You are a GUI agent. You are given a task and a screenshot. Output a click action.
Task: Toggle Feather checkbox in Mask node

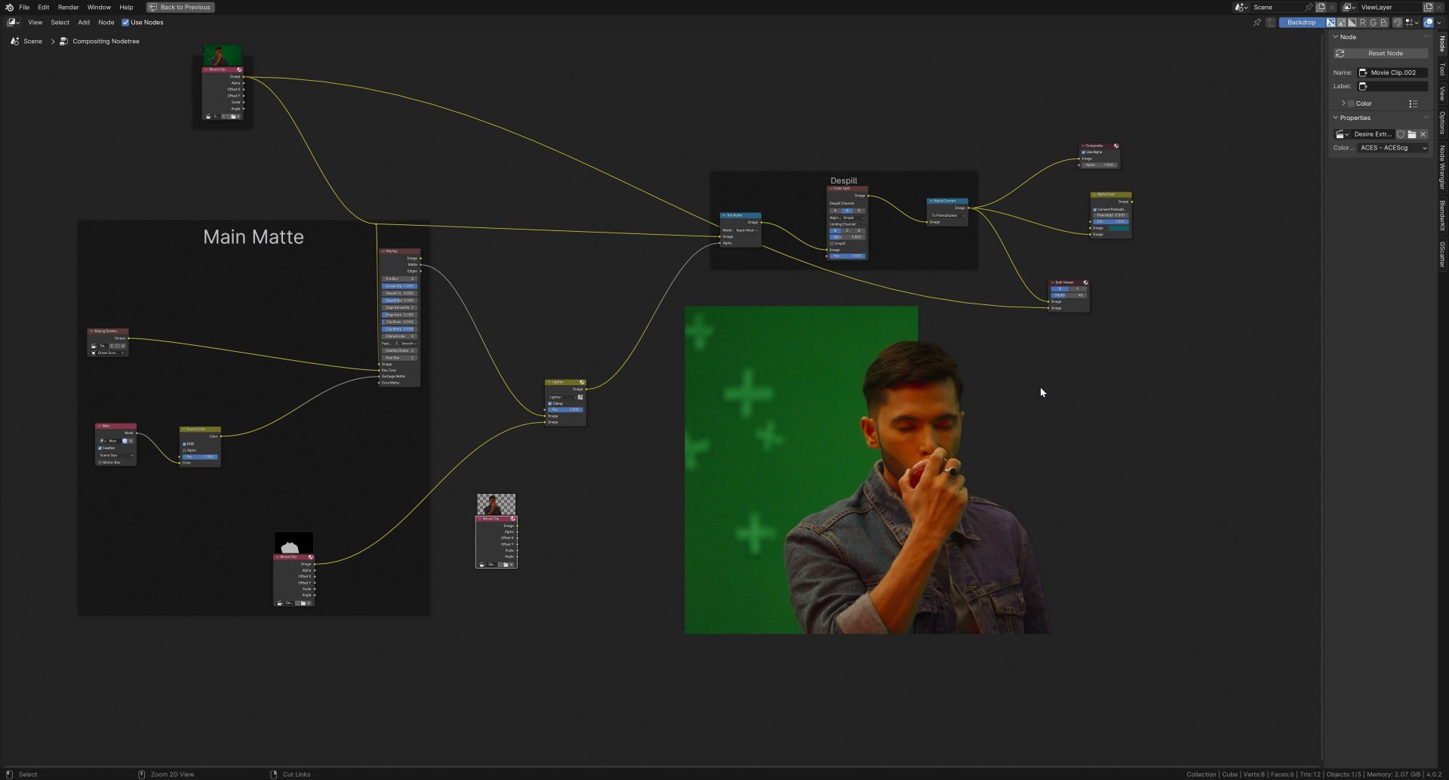point(100,448)
